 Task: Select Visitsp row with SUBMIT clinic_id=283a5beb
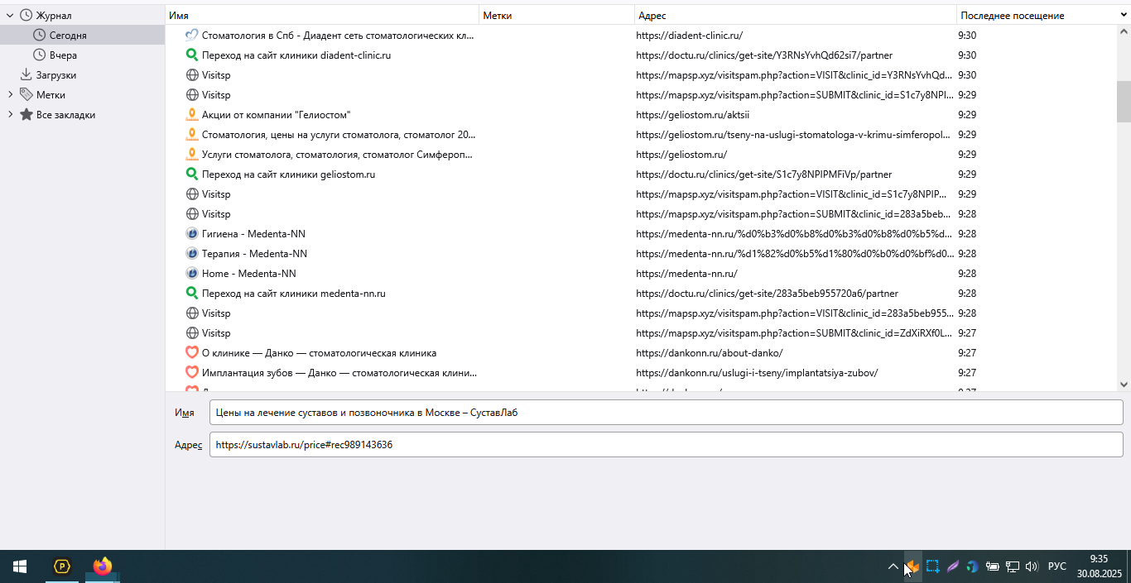pyautogui.click(x=642, y=213)
